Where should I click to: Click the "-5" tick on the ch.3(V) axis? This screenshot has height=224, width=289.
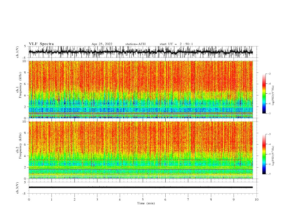[x=25, y=194]
